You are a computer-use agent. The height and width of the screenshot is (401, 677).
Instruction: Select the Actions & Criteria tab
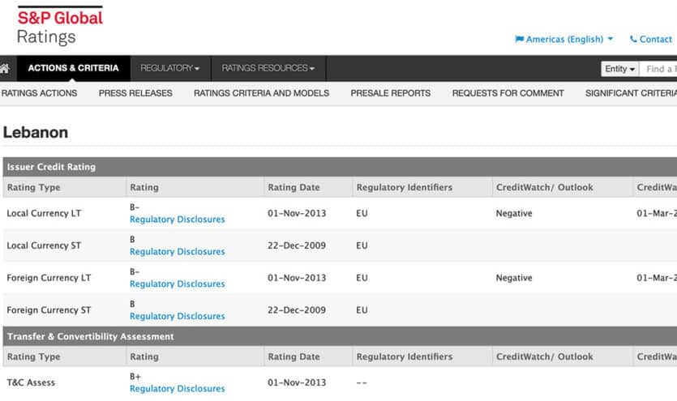click(73, 69)
